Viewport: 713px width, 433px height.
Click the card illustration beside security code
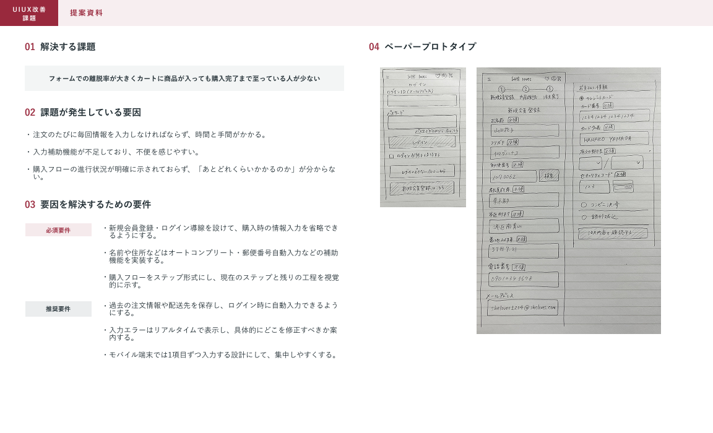click(623, 186)
